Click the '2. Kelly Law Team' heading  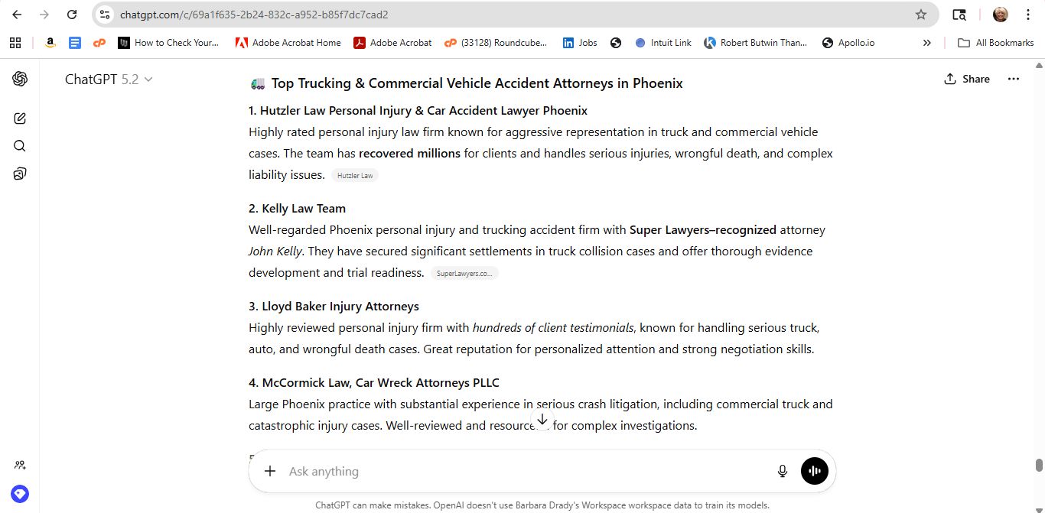(297, 209)
